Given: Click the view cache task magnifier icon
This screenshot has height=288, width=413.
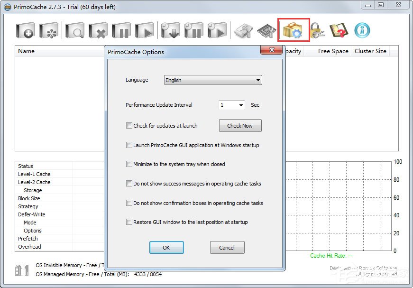Looking at the screenshot, I should (x=75, y=30).
